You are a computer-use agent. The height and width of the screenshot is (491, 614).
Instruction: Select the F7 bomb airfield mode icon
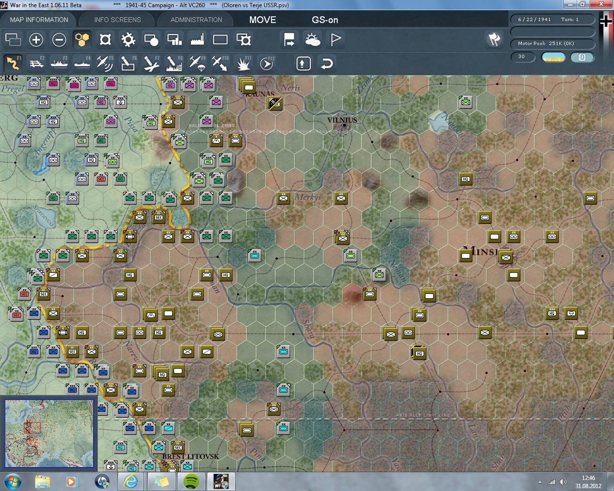pyautogui.click(x=151, y=63)
